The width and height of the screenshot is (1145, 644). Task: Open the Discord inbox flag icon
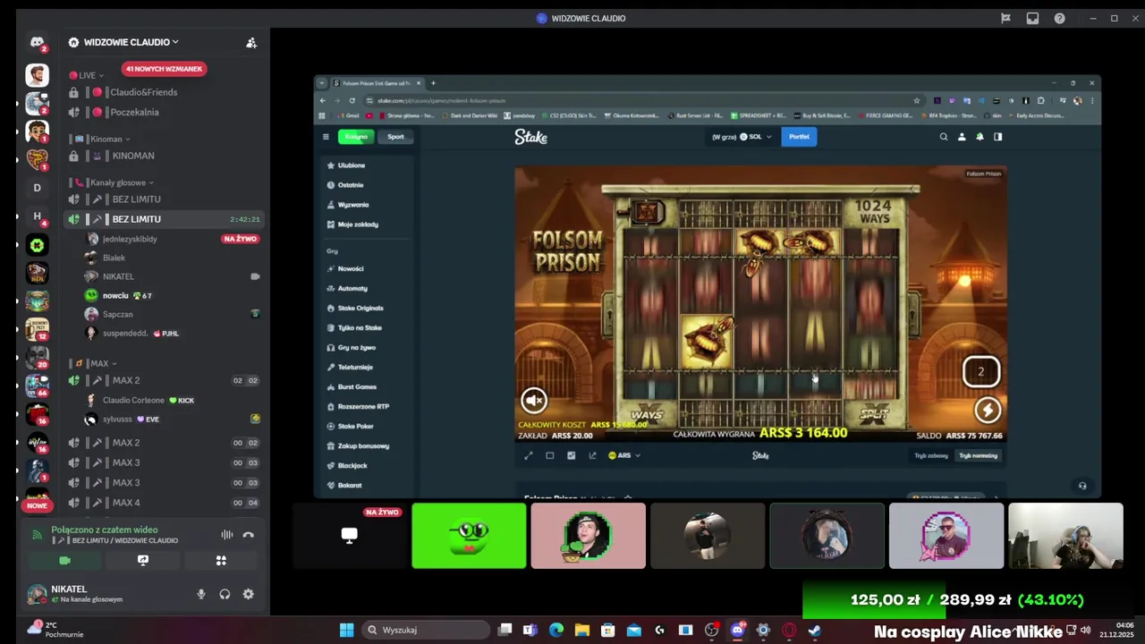point(1005,18)
